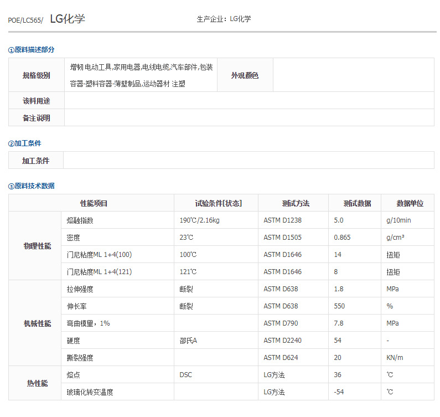Click the Mooney viscosity value 8

click(336, 272)
